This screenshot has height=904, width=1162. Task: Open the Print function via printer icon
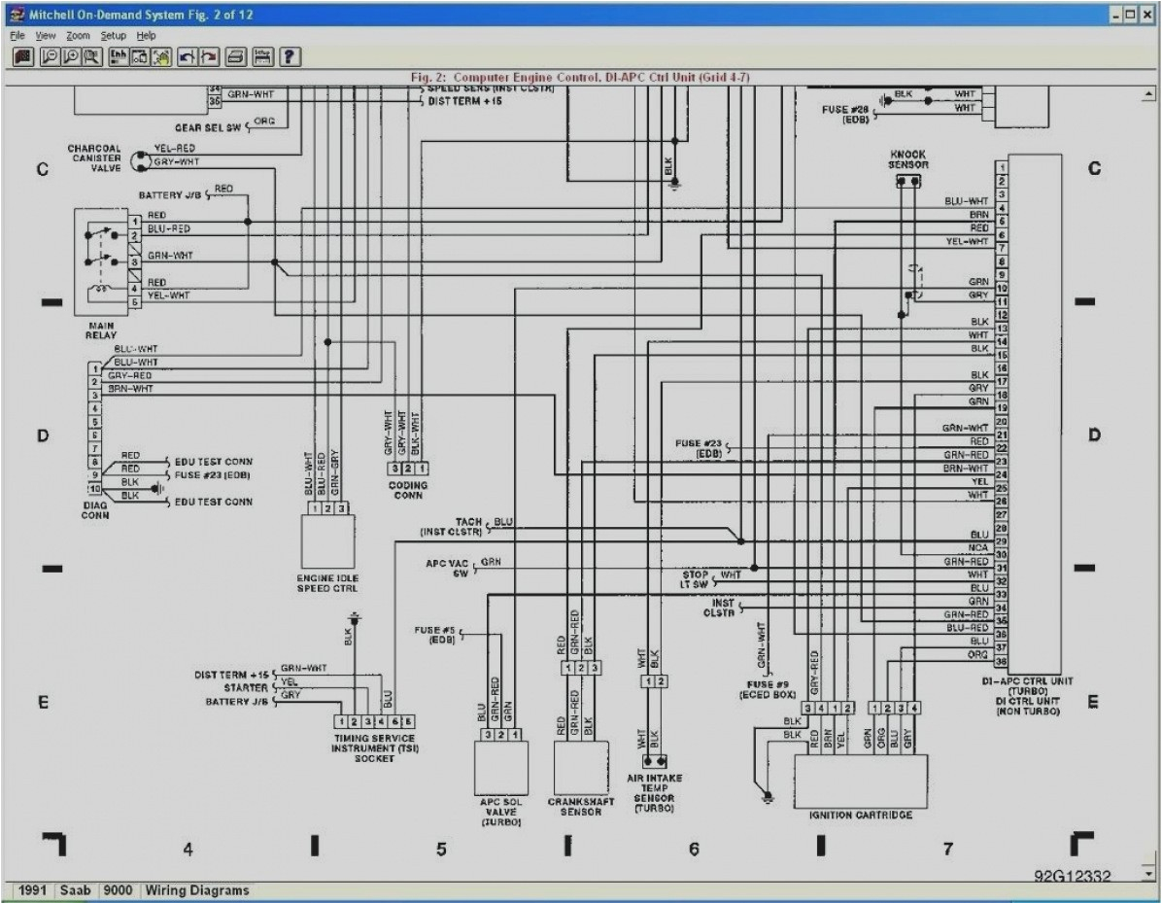234,55
